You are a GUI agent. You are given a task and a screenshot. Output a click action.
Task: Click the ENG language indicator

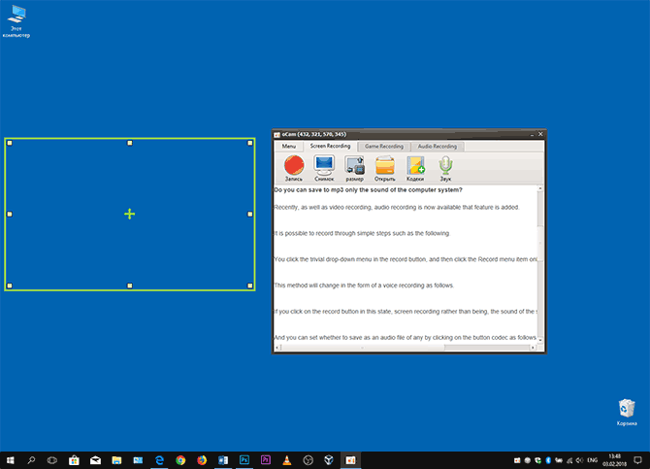point(593,460)
